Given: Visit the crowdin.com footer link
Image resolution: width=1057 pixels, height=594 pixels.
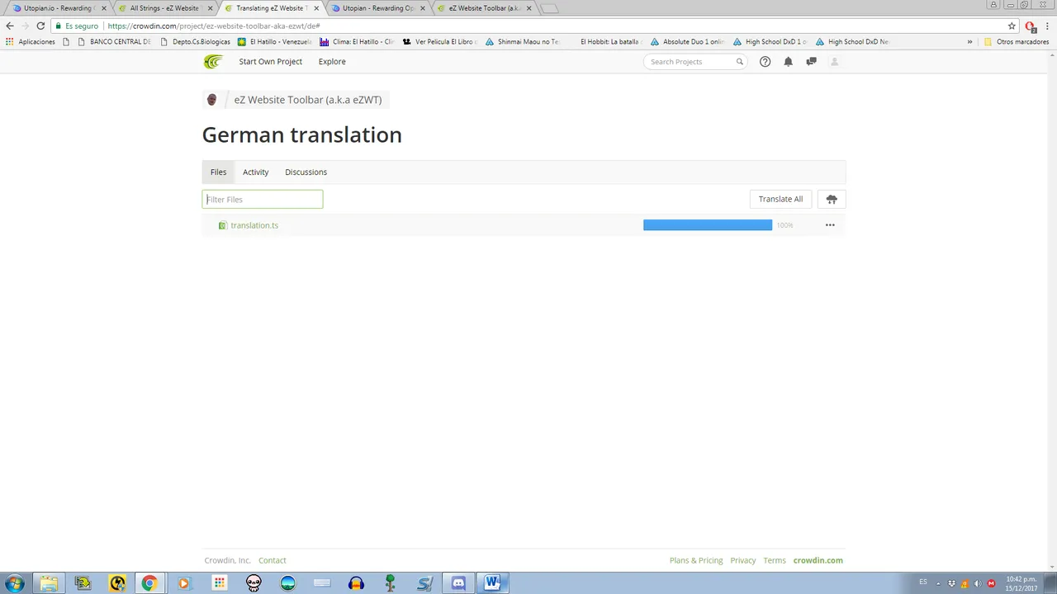Looking at the screenshot, I should point(818,560).
